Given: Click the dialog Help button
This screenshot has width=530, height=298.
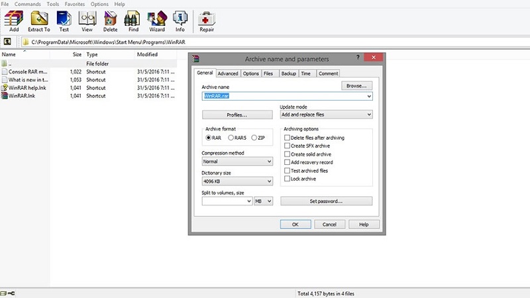Looking at the screenshot, I should 364,224.
